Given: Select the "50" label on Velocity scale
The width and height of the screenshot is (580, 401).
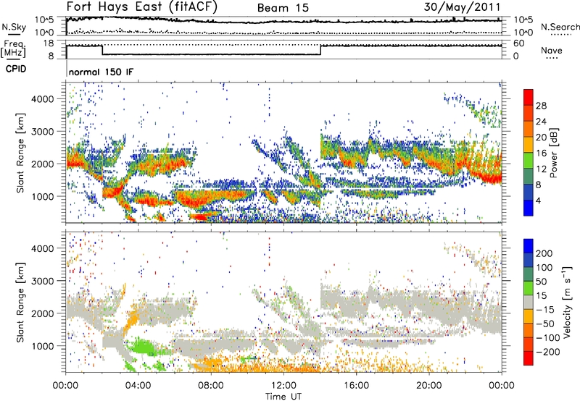Looking at the screenshot, I should point(541,282).
